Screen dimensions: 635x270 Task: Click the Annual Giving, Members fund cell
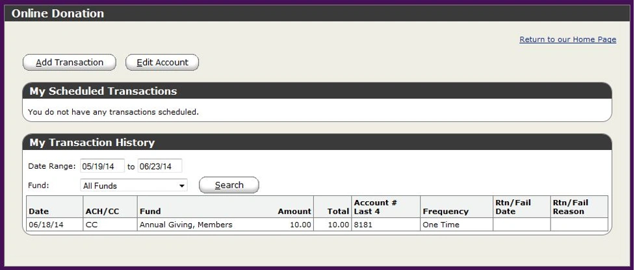186,225
